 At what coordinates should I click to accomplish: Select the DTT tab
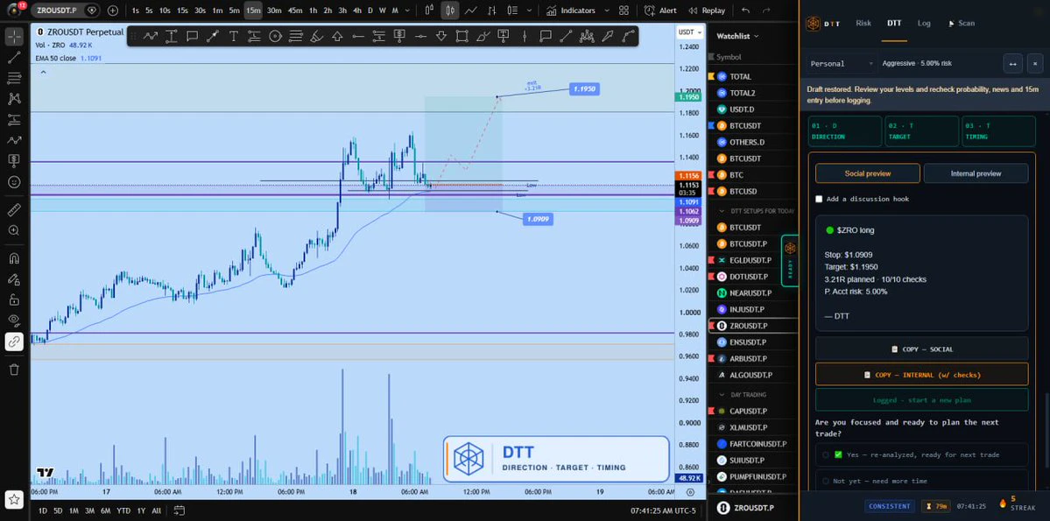[894, 23]
